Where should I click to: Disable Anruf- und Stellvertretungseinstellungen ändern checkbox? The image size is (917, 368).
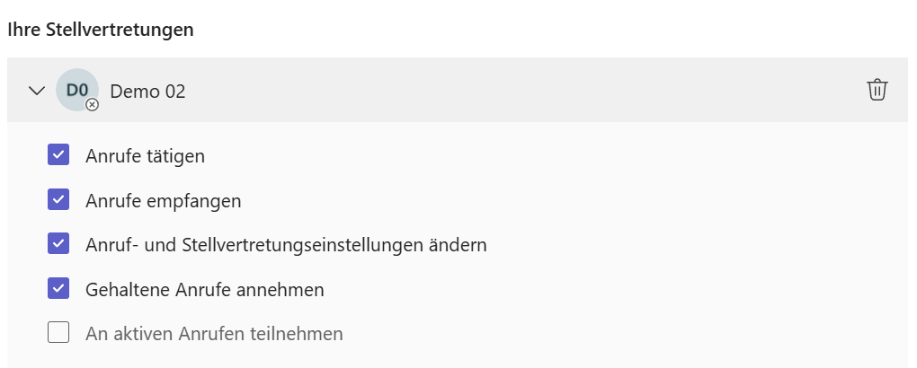58,244
